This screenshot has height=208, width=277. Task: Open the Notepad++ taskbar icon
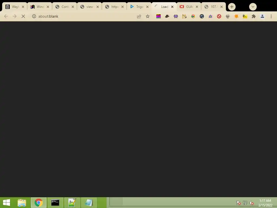tap(72, 203)
